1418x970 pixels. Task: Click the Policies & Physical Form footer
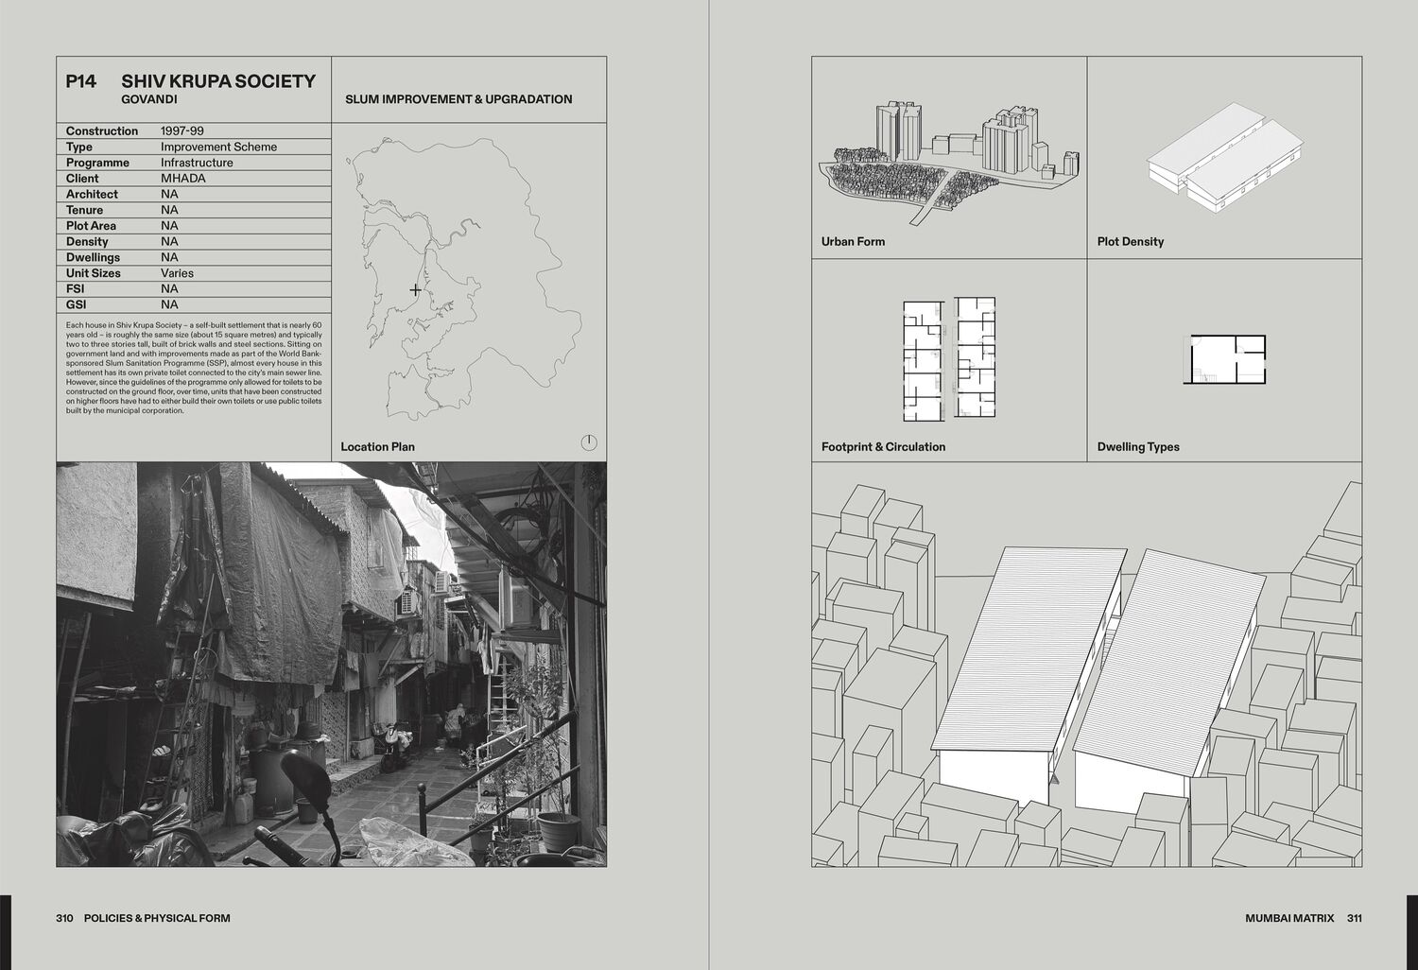157,918
